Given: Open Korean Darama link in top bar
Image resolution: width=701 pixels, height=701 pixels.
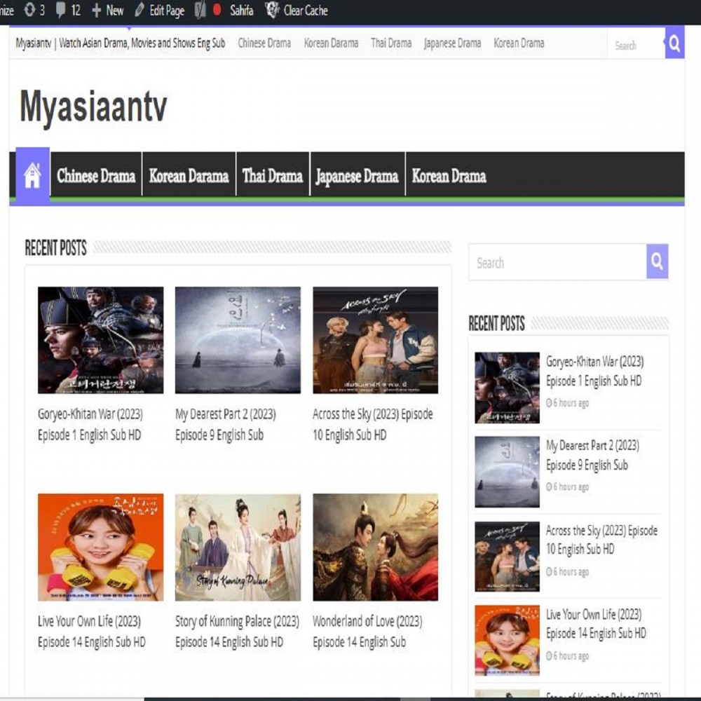Looking at the screenshot, I should point(332,43).
